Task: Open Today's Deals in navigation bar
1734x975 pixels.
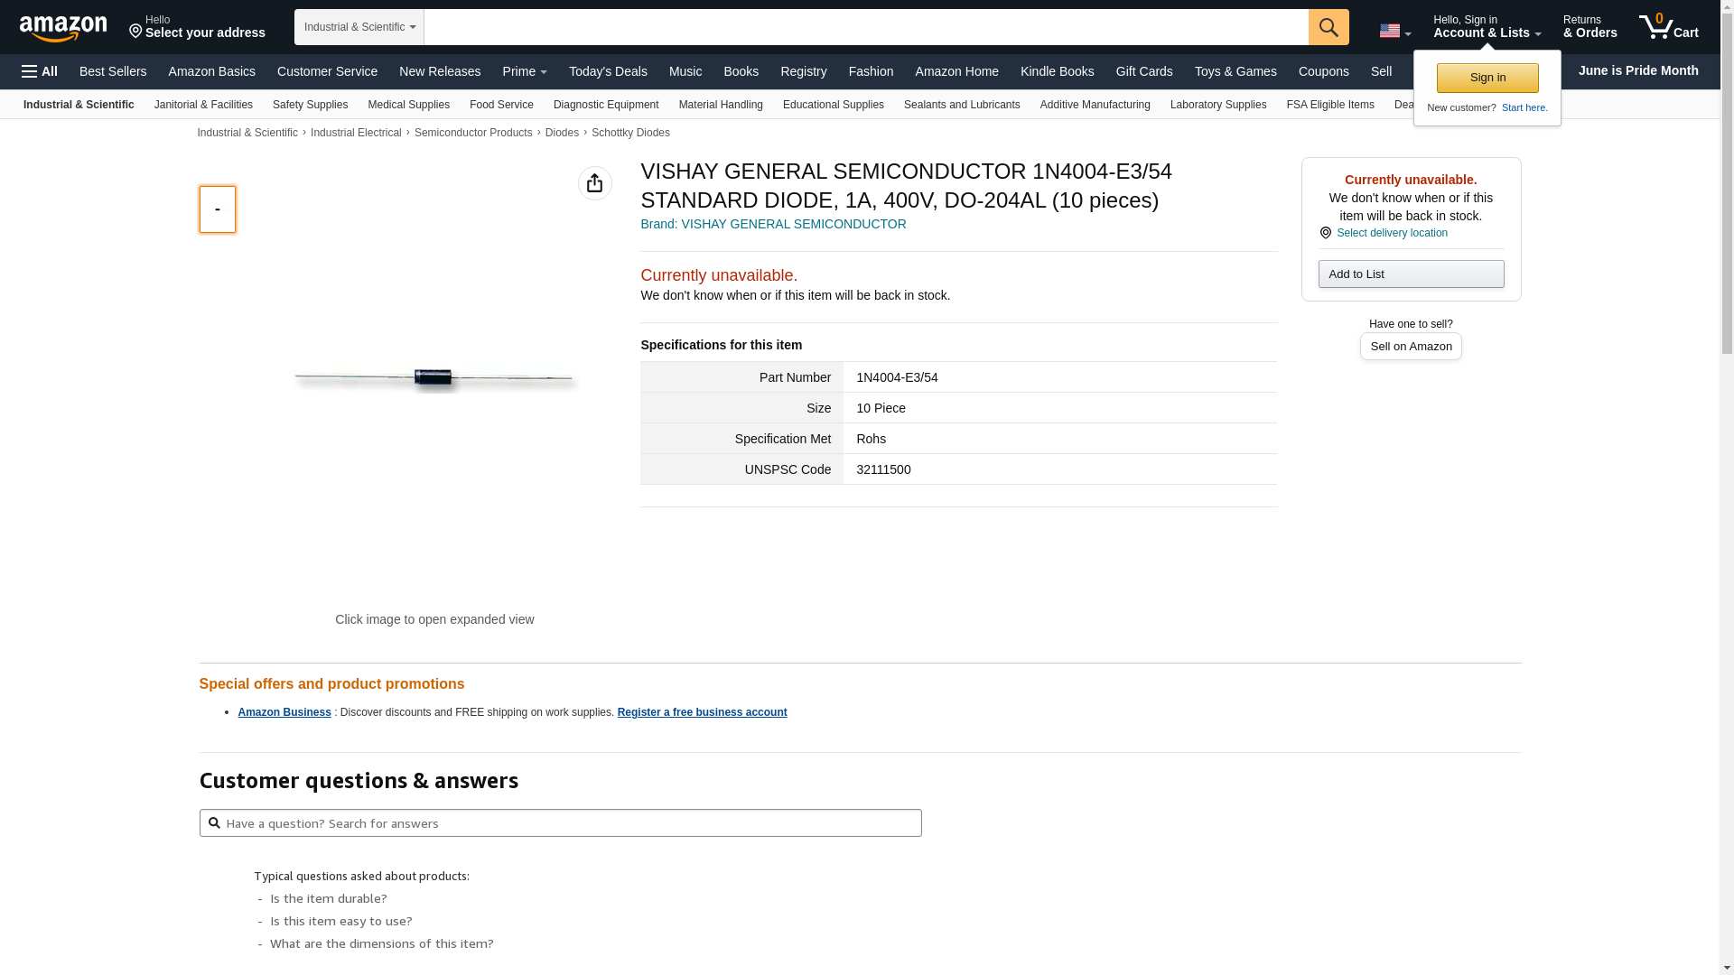Action: coord(608,71)
